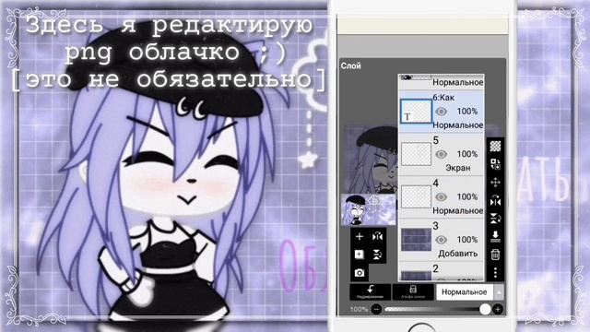Viewport: 590px width, 332px height.
Task: Select the four-arrow move layer icon
Action: 495,183
